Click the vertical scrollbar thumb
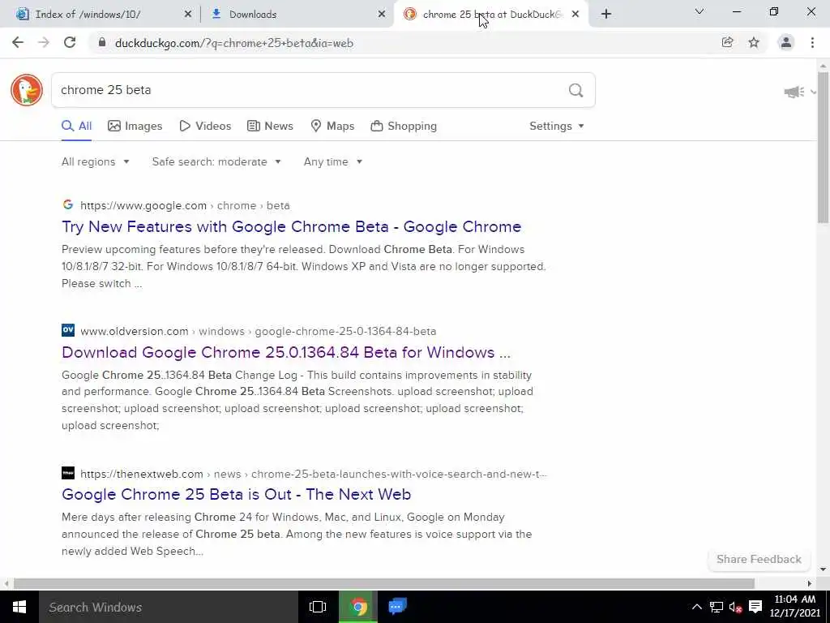The width and height of the screenshot is (830, 623). (823, 148)
